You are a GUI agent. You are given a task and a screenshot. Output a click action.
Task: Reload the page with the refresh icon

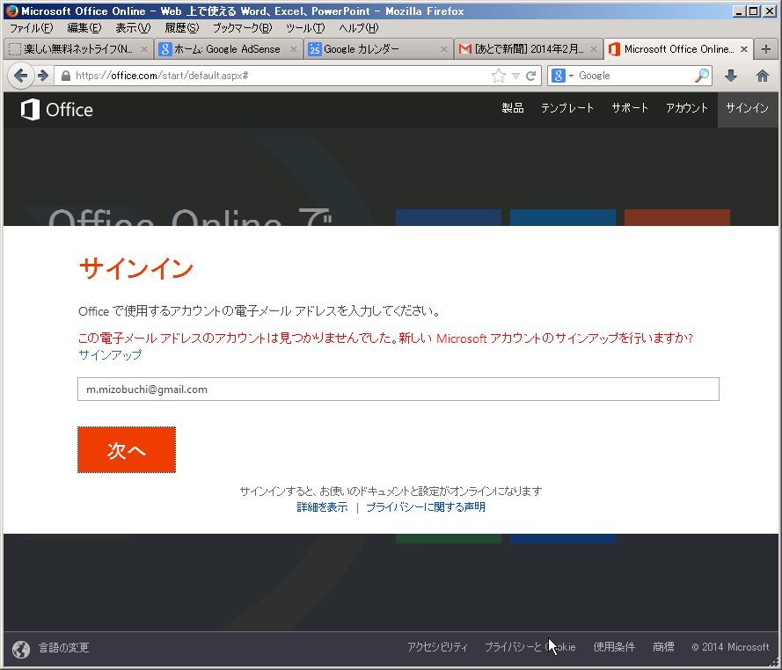coord(531,76)
